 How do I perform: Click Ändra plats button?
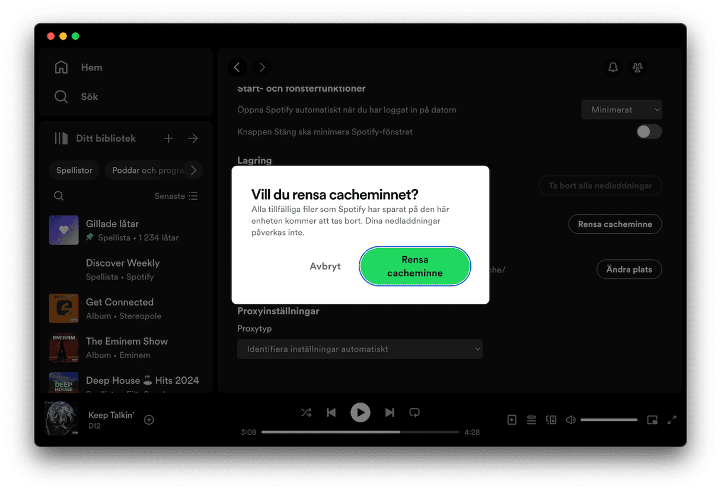[629, 269]
